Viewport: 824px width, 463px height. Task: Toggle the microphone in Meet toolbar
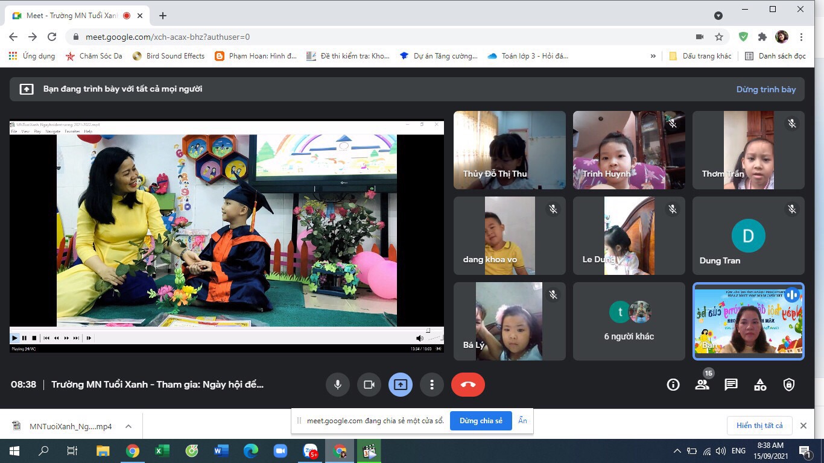[338, 385]
